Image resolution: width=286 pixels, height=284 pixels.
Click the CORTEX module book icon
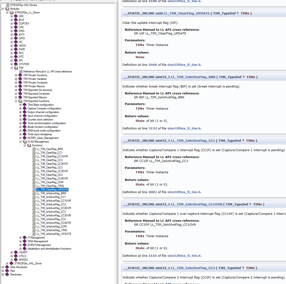click(16, 23)
